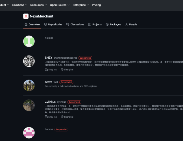Open the Discussions tab
The width and height of the screenshot is (183, 141).
75,25
